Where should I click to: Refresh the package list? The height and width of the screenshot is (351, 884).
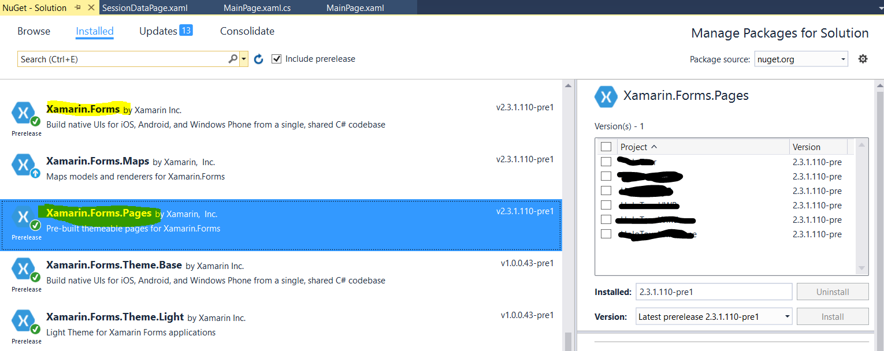pos(259,59)
